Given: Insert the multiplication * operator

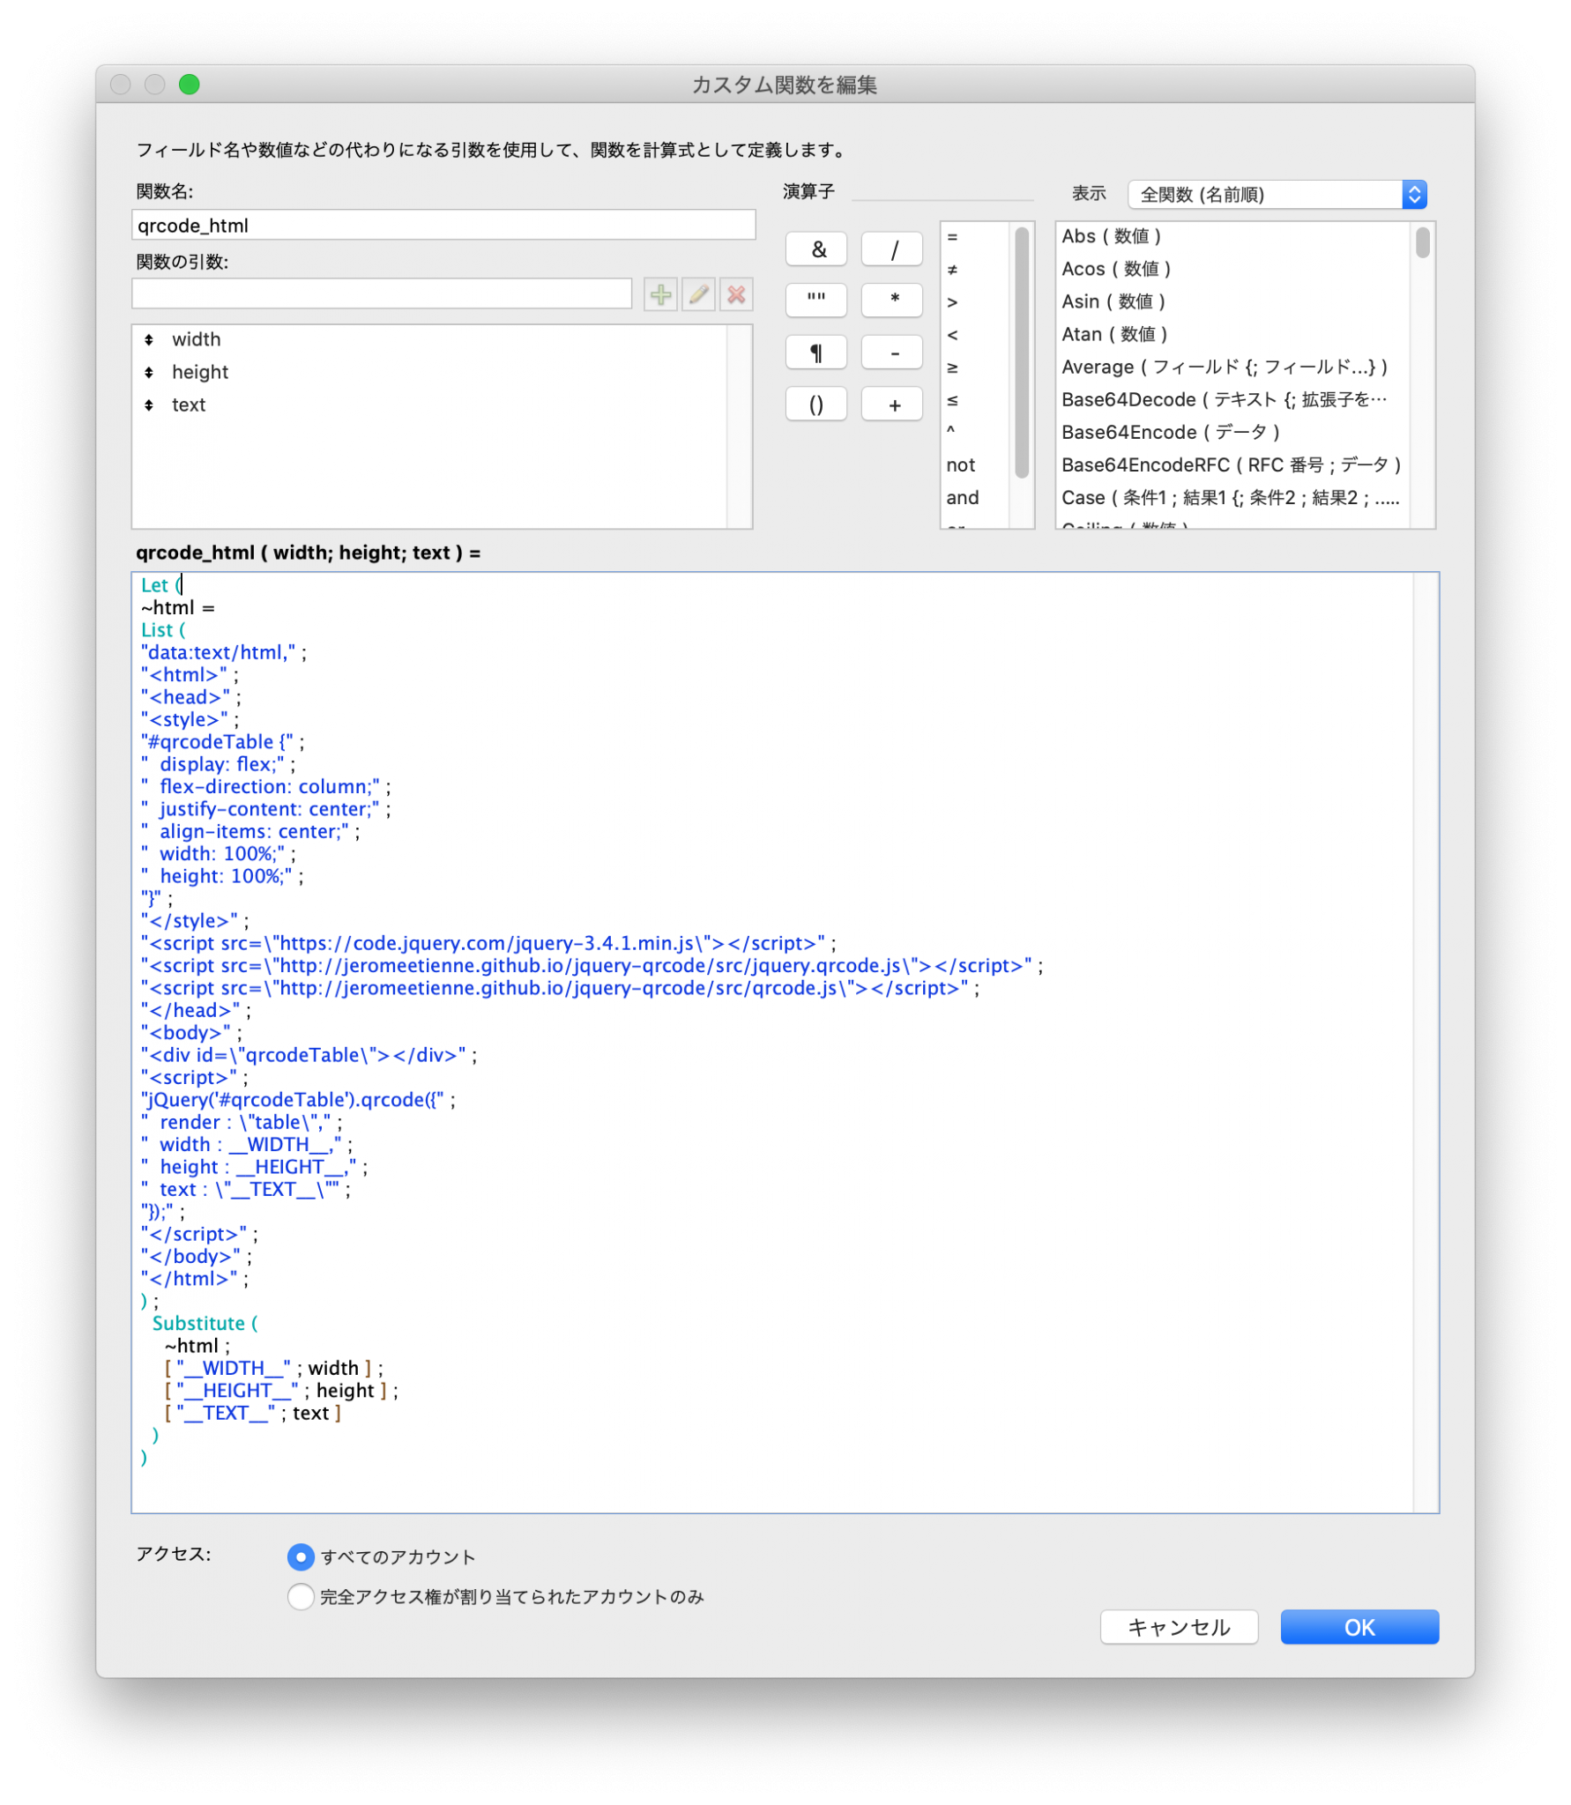Looking at the screenshot, I should [891, 300].
